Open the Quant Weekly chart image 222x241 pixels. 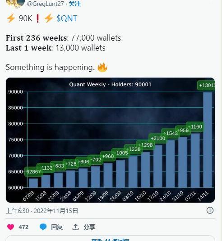110,140
